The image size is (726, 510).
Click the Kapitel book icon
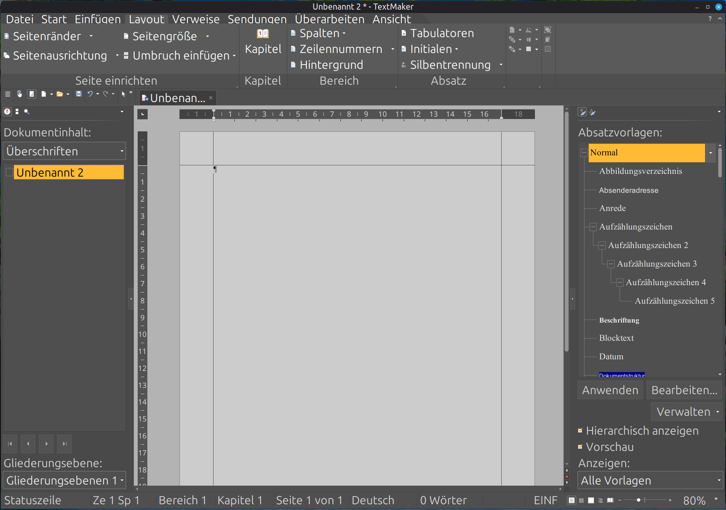click(263, 34)
